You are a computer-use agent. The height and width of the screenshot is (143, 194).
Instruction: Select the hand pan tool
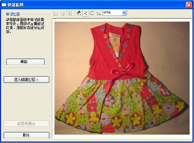79,13
